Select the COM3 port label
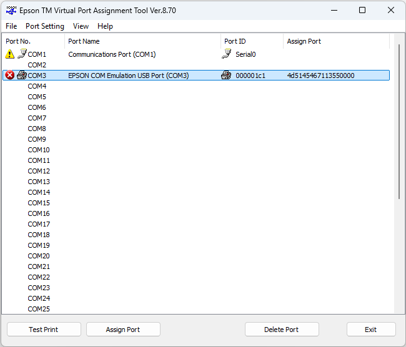406x347 pixels. pyautogui.click(x=37, y=76)
